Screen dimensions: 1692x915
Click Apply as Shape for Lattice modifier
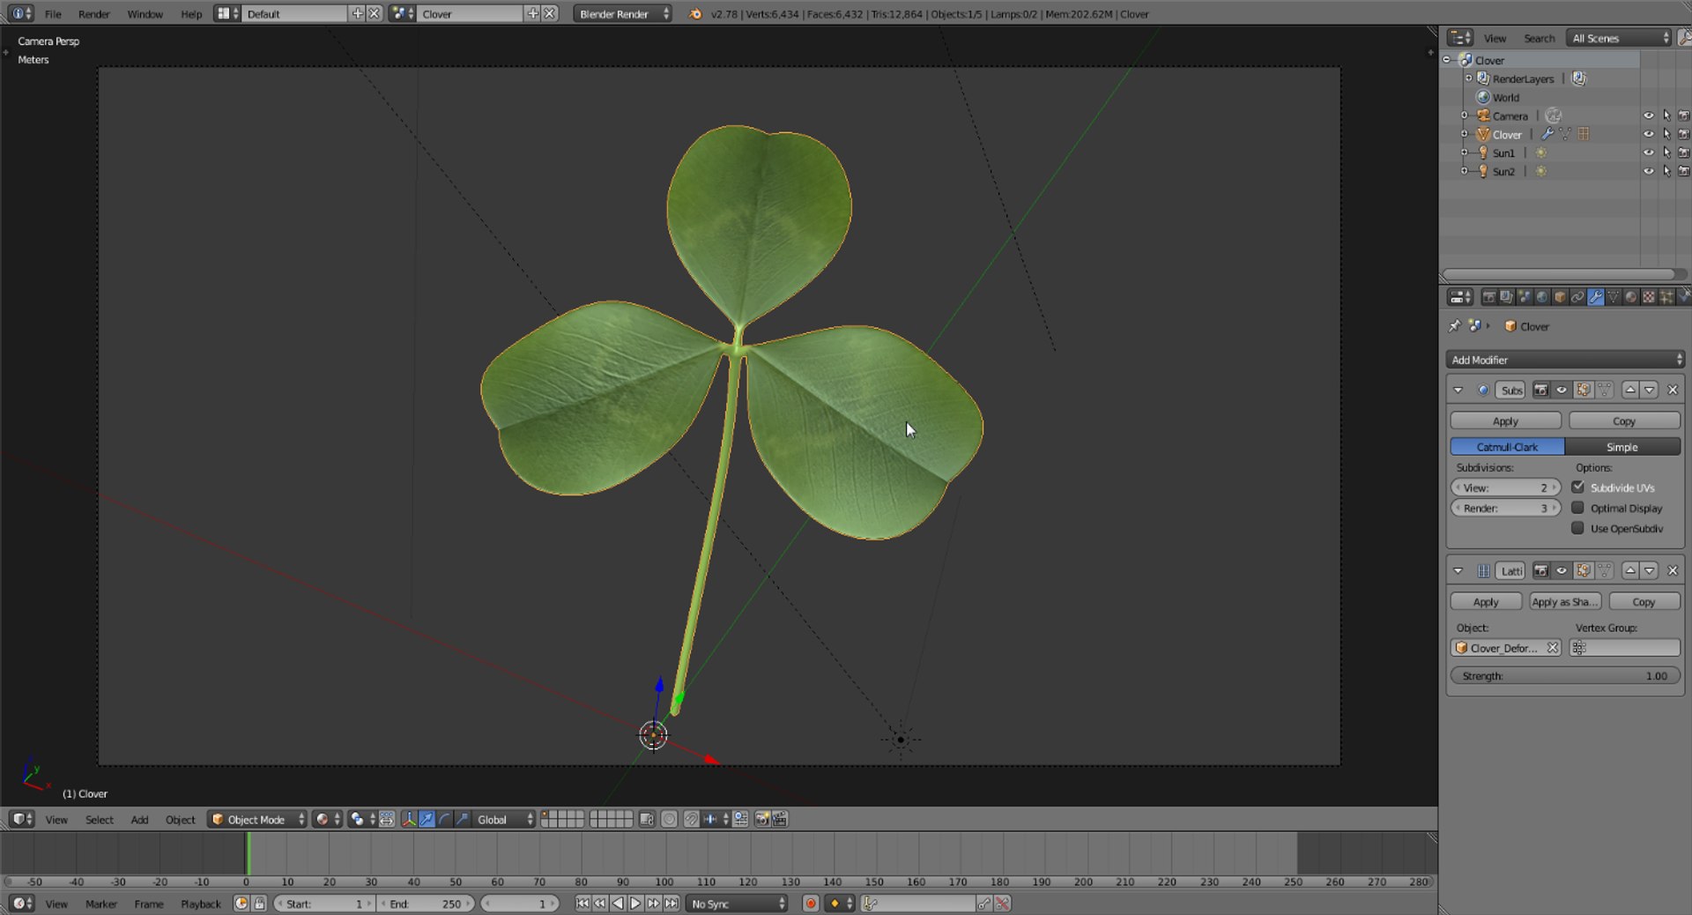click(x=1565, y=602)
